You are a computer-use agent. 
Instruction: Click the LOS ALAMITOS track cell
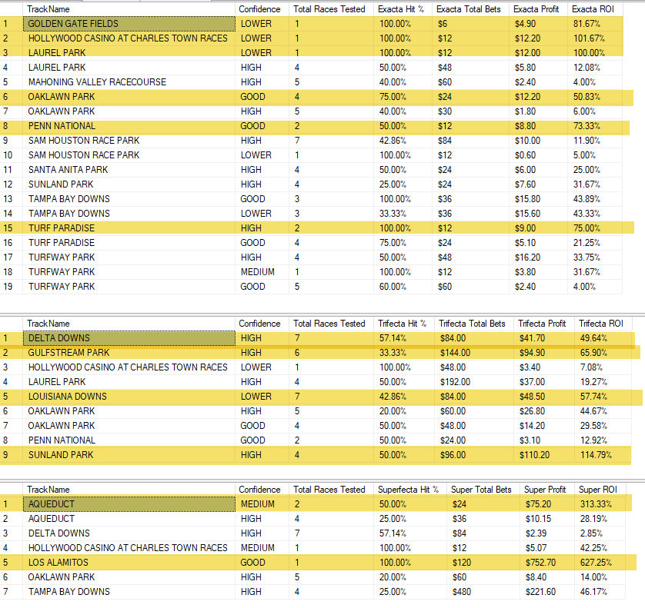click(129, 563)
